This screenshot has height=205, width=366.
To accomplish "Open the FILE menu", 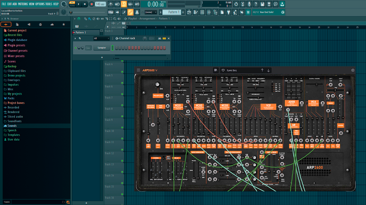I will pos(4,4).
